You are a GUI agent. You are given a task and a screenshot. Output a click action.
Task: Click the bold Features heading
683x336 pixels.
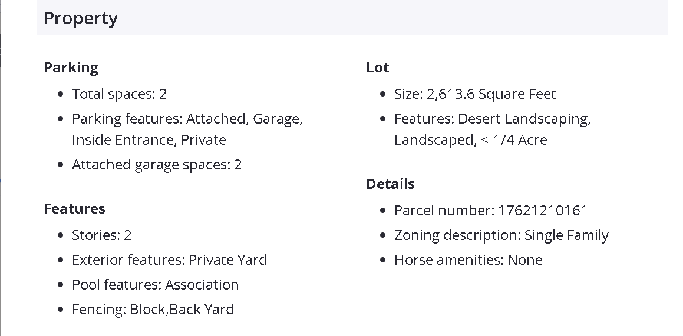(74, 209)
